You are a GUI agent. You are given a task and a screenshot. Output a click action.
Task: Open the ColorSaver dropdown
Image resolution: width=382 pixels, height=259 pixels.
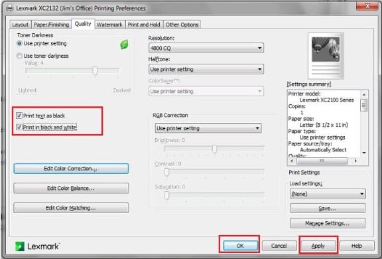coord(206,91)
